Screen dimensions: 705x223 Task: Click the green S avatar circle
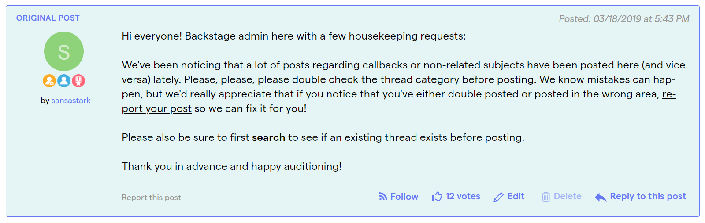click(x=64, y=51)
